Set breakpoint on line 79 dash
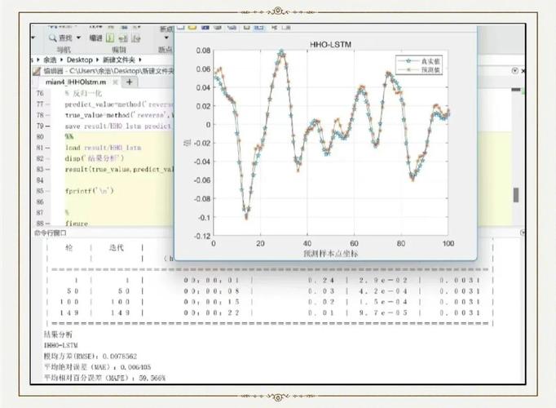556x408 pixels. pos(48,126)
